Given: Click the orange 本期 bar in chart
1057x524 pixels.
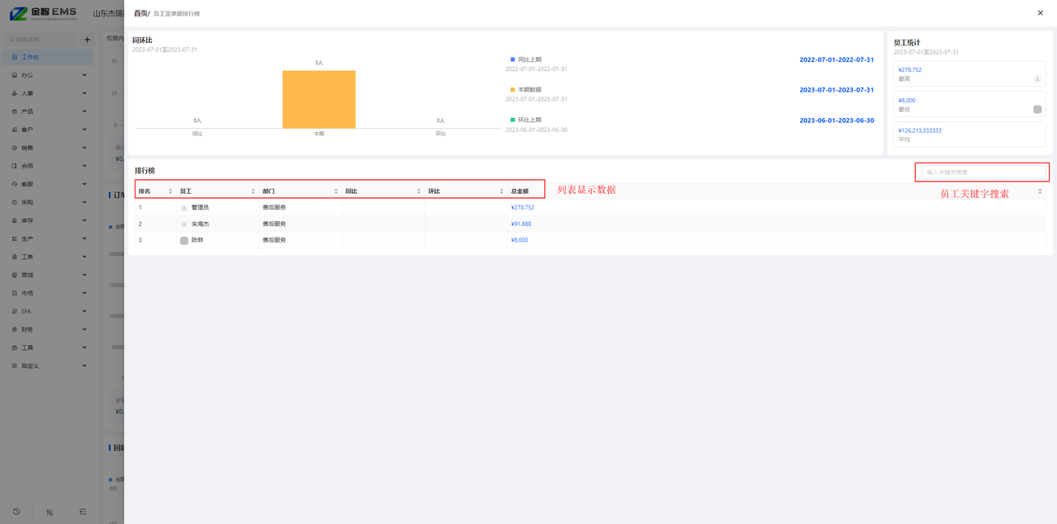Looking at the screenshot, I should [319, 99].
